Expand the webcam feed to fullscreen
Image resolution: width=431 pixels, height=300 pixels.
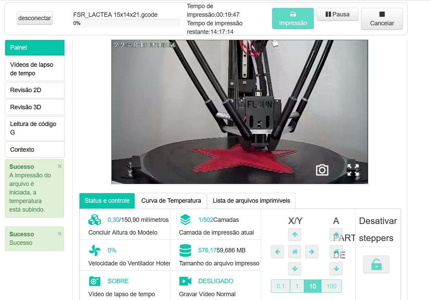point(353,170)
